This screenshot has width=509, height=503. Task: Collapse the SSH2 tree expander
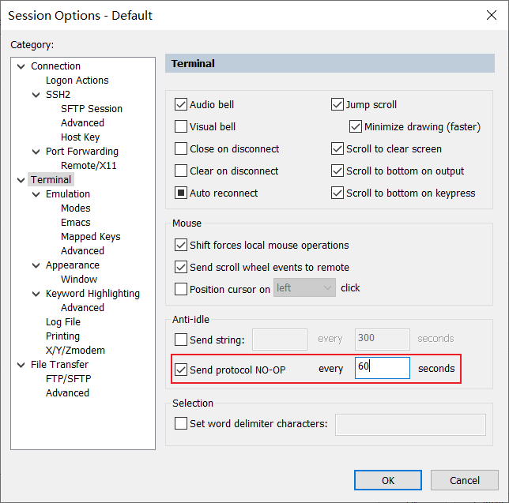point(36,95)
